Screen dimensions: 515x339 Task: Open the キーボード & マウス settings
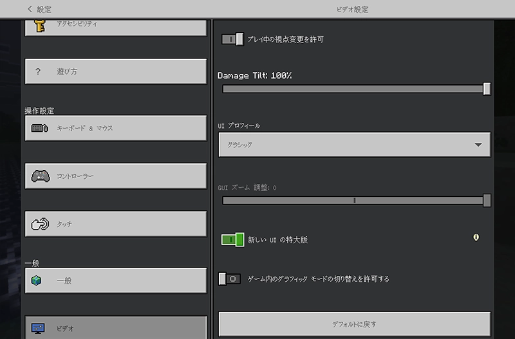pos(116,128)
